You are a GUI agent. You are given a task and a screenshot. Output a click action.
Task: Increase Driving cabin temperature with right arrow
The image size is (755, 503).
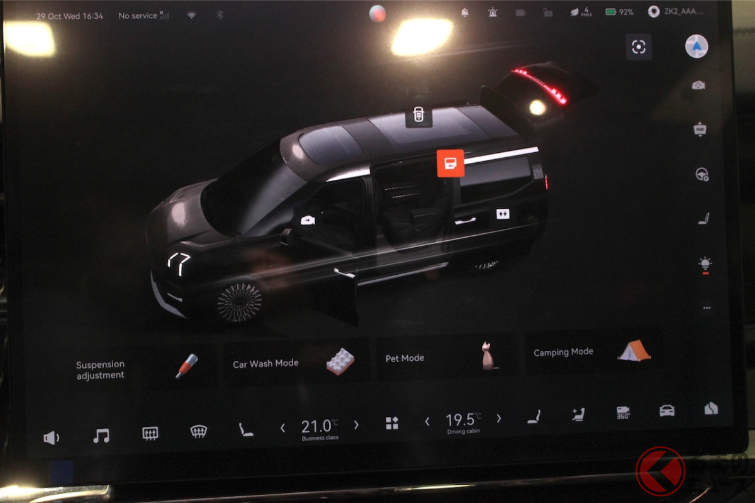point(499,418)
